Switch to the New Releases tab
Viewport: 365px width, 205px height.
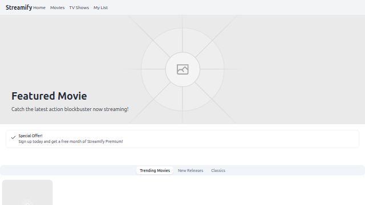[x=190, y=171]
